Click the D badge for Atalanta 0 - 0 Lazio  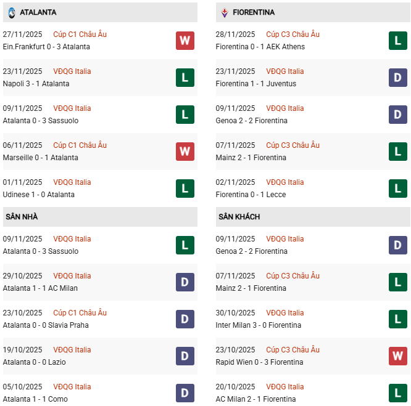coord(185,356)
